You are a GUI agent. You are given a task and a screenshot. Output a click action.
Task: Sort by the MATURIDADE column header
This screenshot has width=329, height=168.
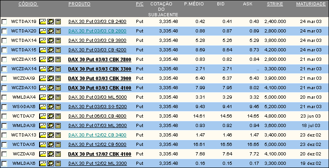(x=311, y=4)
